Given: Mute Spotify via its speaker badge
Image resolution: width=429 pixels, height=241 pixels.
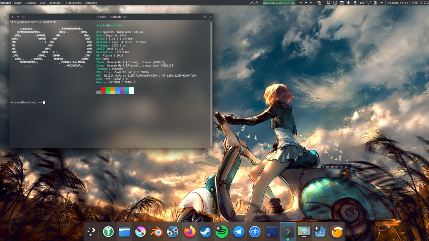Looking at the screenshot, I should pos(219,228).
